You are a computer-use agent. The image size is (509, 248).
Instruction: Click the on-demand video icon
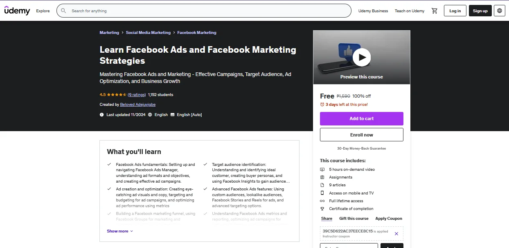click(x=322, y=170)
